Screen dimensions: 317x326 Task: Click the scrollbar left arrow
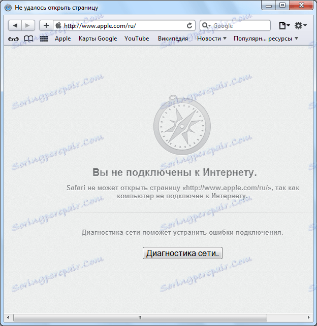(x=8, y=317)
